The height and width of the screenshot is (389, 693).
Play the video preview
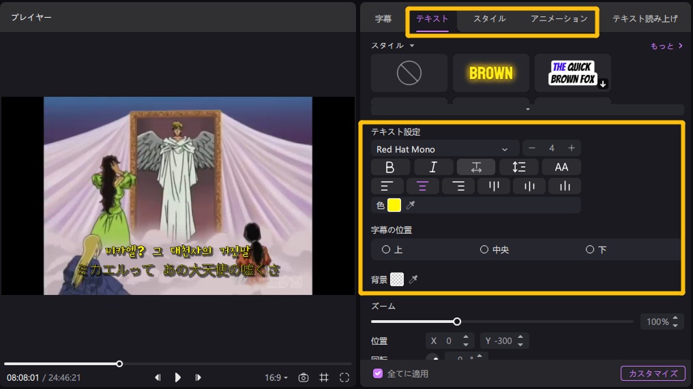pyautogui.click(x=177, y=377)
